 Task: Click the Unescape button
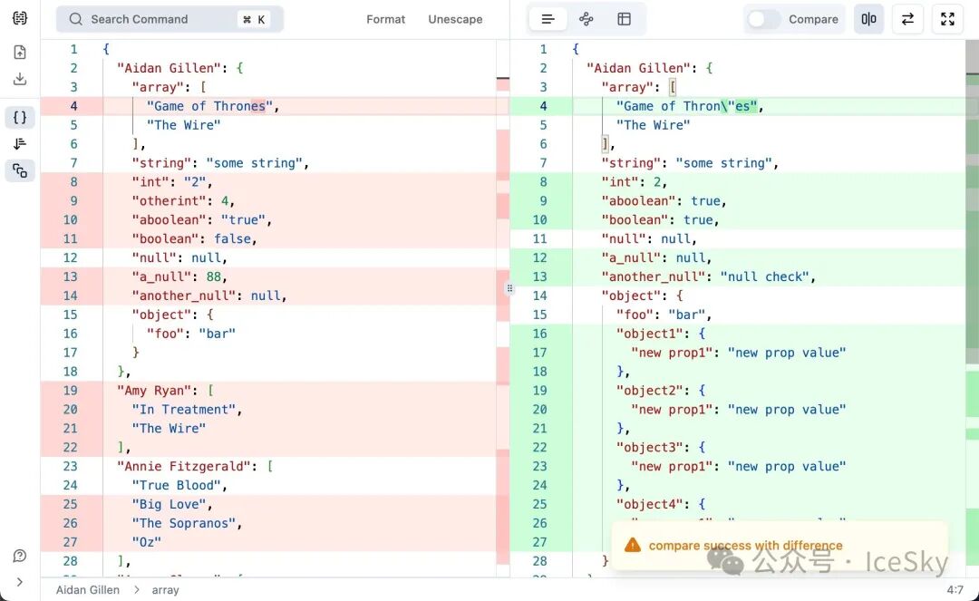pos(455,19)
